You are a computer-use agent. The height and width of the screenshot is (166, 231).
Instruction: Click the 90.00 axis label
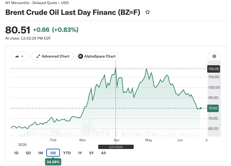click(x=213, y=98)
